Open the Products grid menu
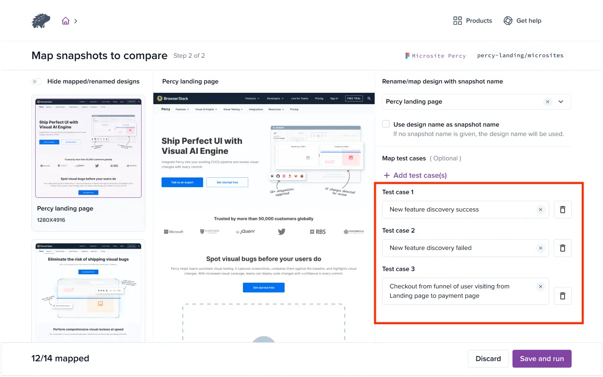Viewport: 603px width, 377px height. [472, 21]
